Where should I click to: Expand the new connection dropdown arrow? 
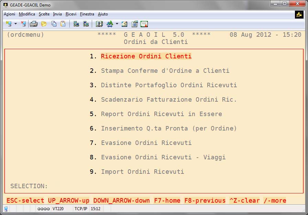15,24
